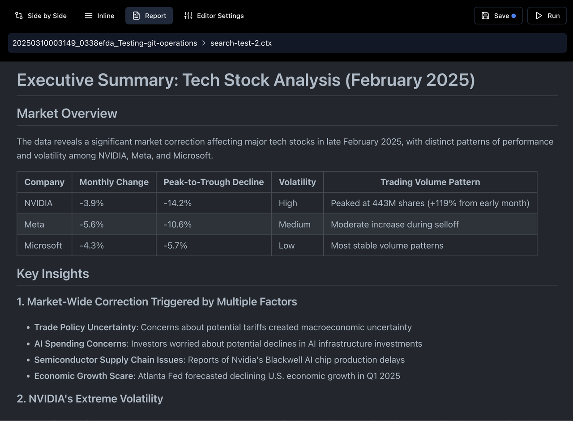Click the High volatility cell

coord(297,203)
